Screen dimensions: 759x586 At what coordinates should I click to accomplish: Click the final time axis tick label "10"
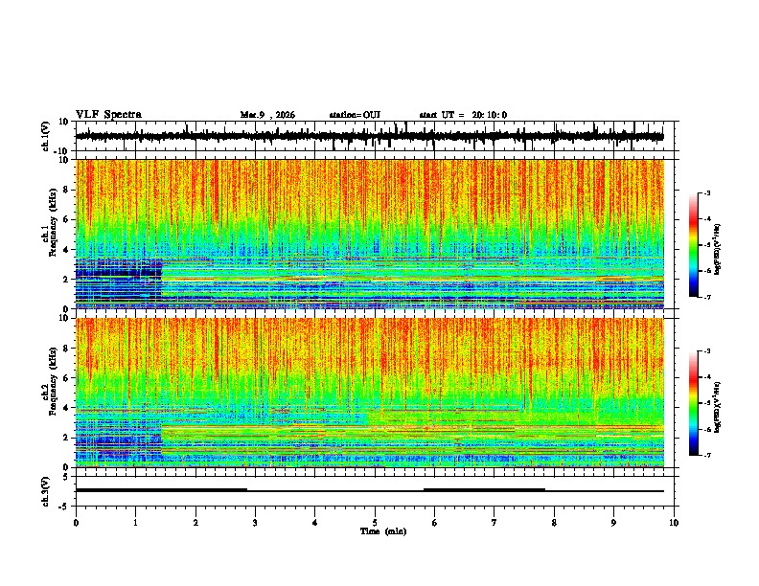pyautogui.click(x=674, y=523)
